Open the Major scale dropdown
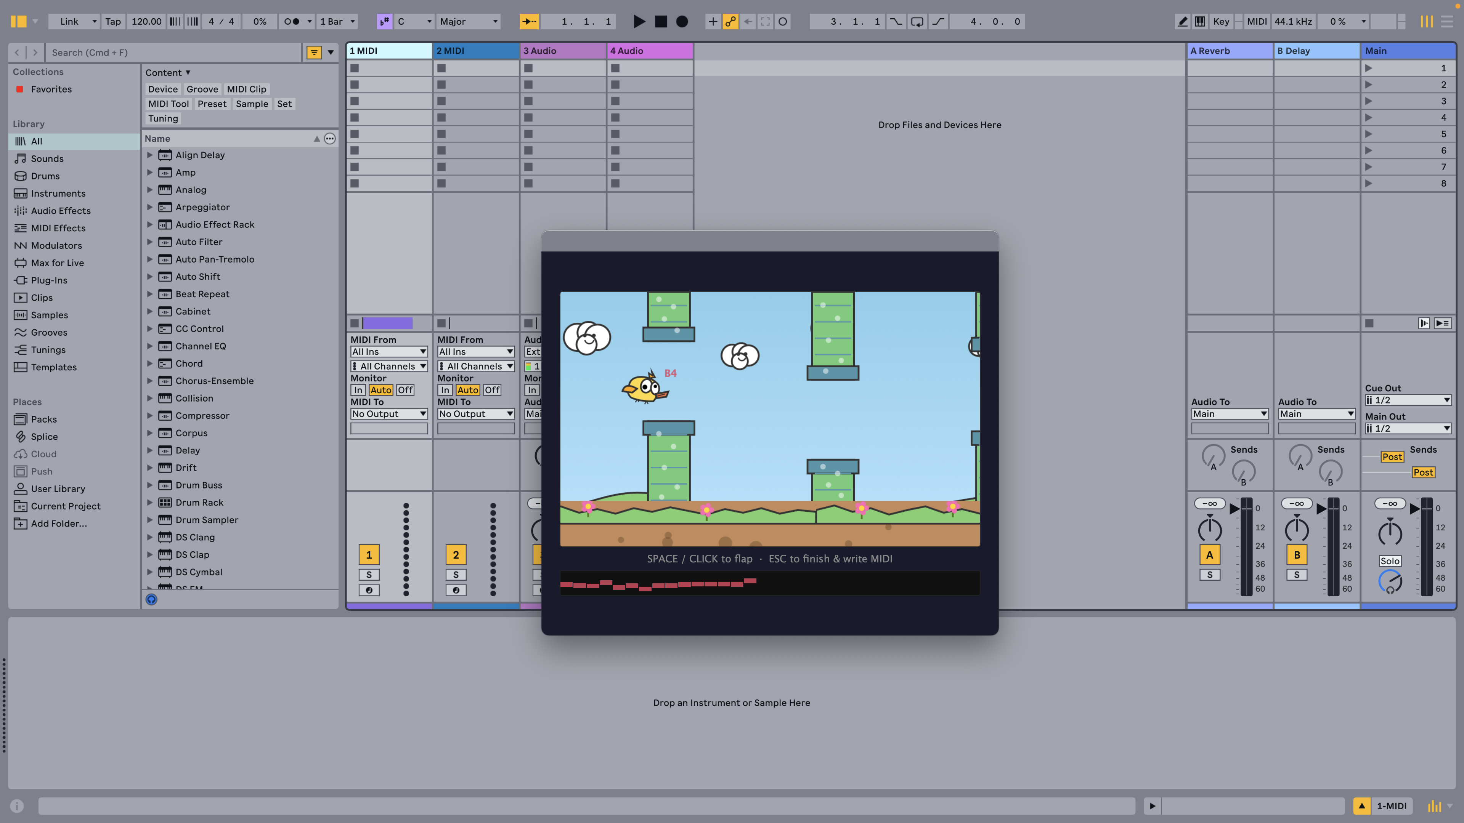 click(x=469, y=22)
